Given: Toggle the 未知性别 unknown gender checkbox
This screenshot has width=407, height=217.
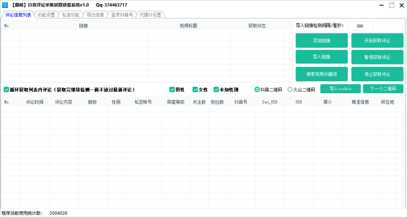Looking at the screenshot, I should (217, 90).
